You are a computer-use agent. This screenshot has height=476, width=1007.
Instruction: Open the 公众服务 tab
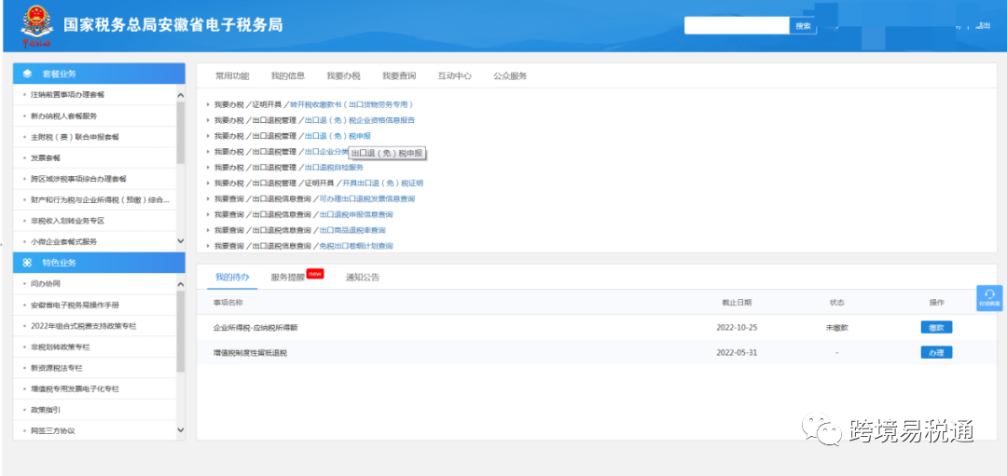click(x=510, y=75)
